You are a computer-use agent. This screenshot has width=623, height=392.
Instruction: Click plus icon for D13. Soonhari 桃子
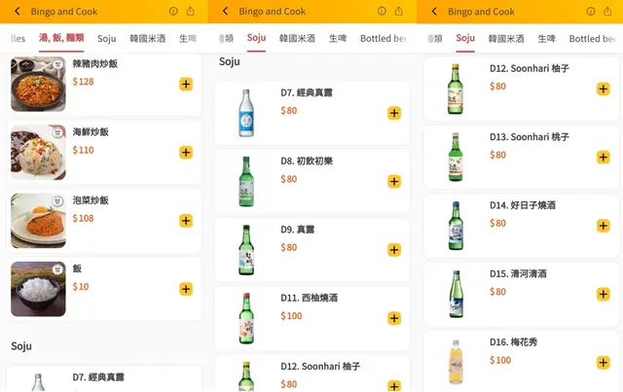tap(603, 158)
